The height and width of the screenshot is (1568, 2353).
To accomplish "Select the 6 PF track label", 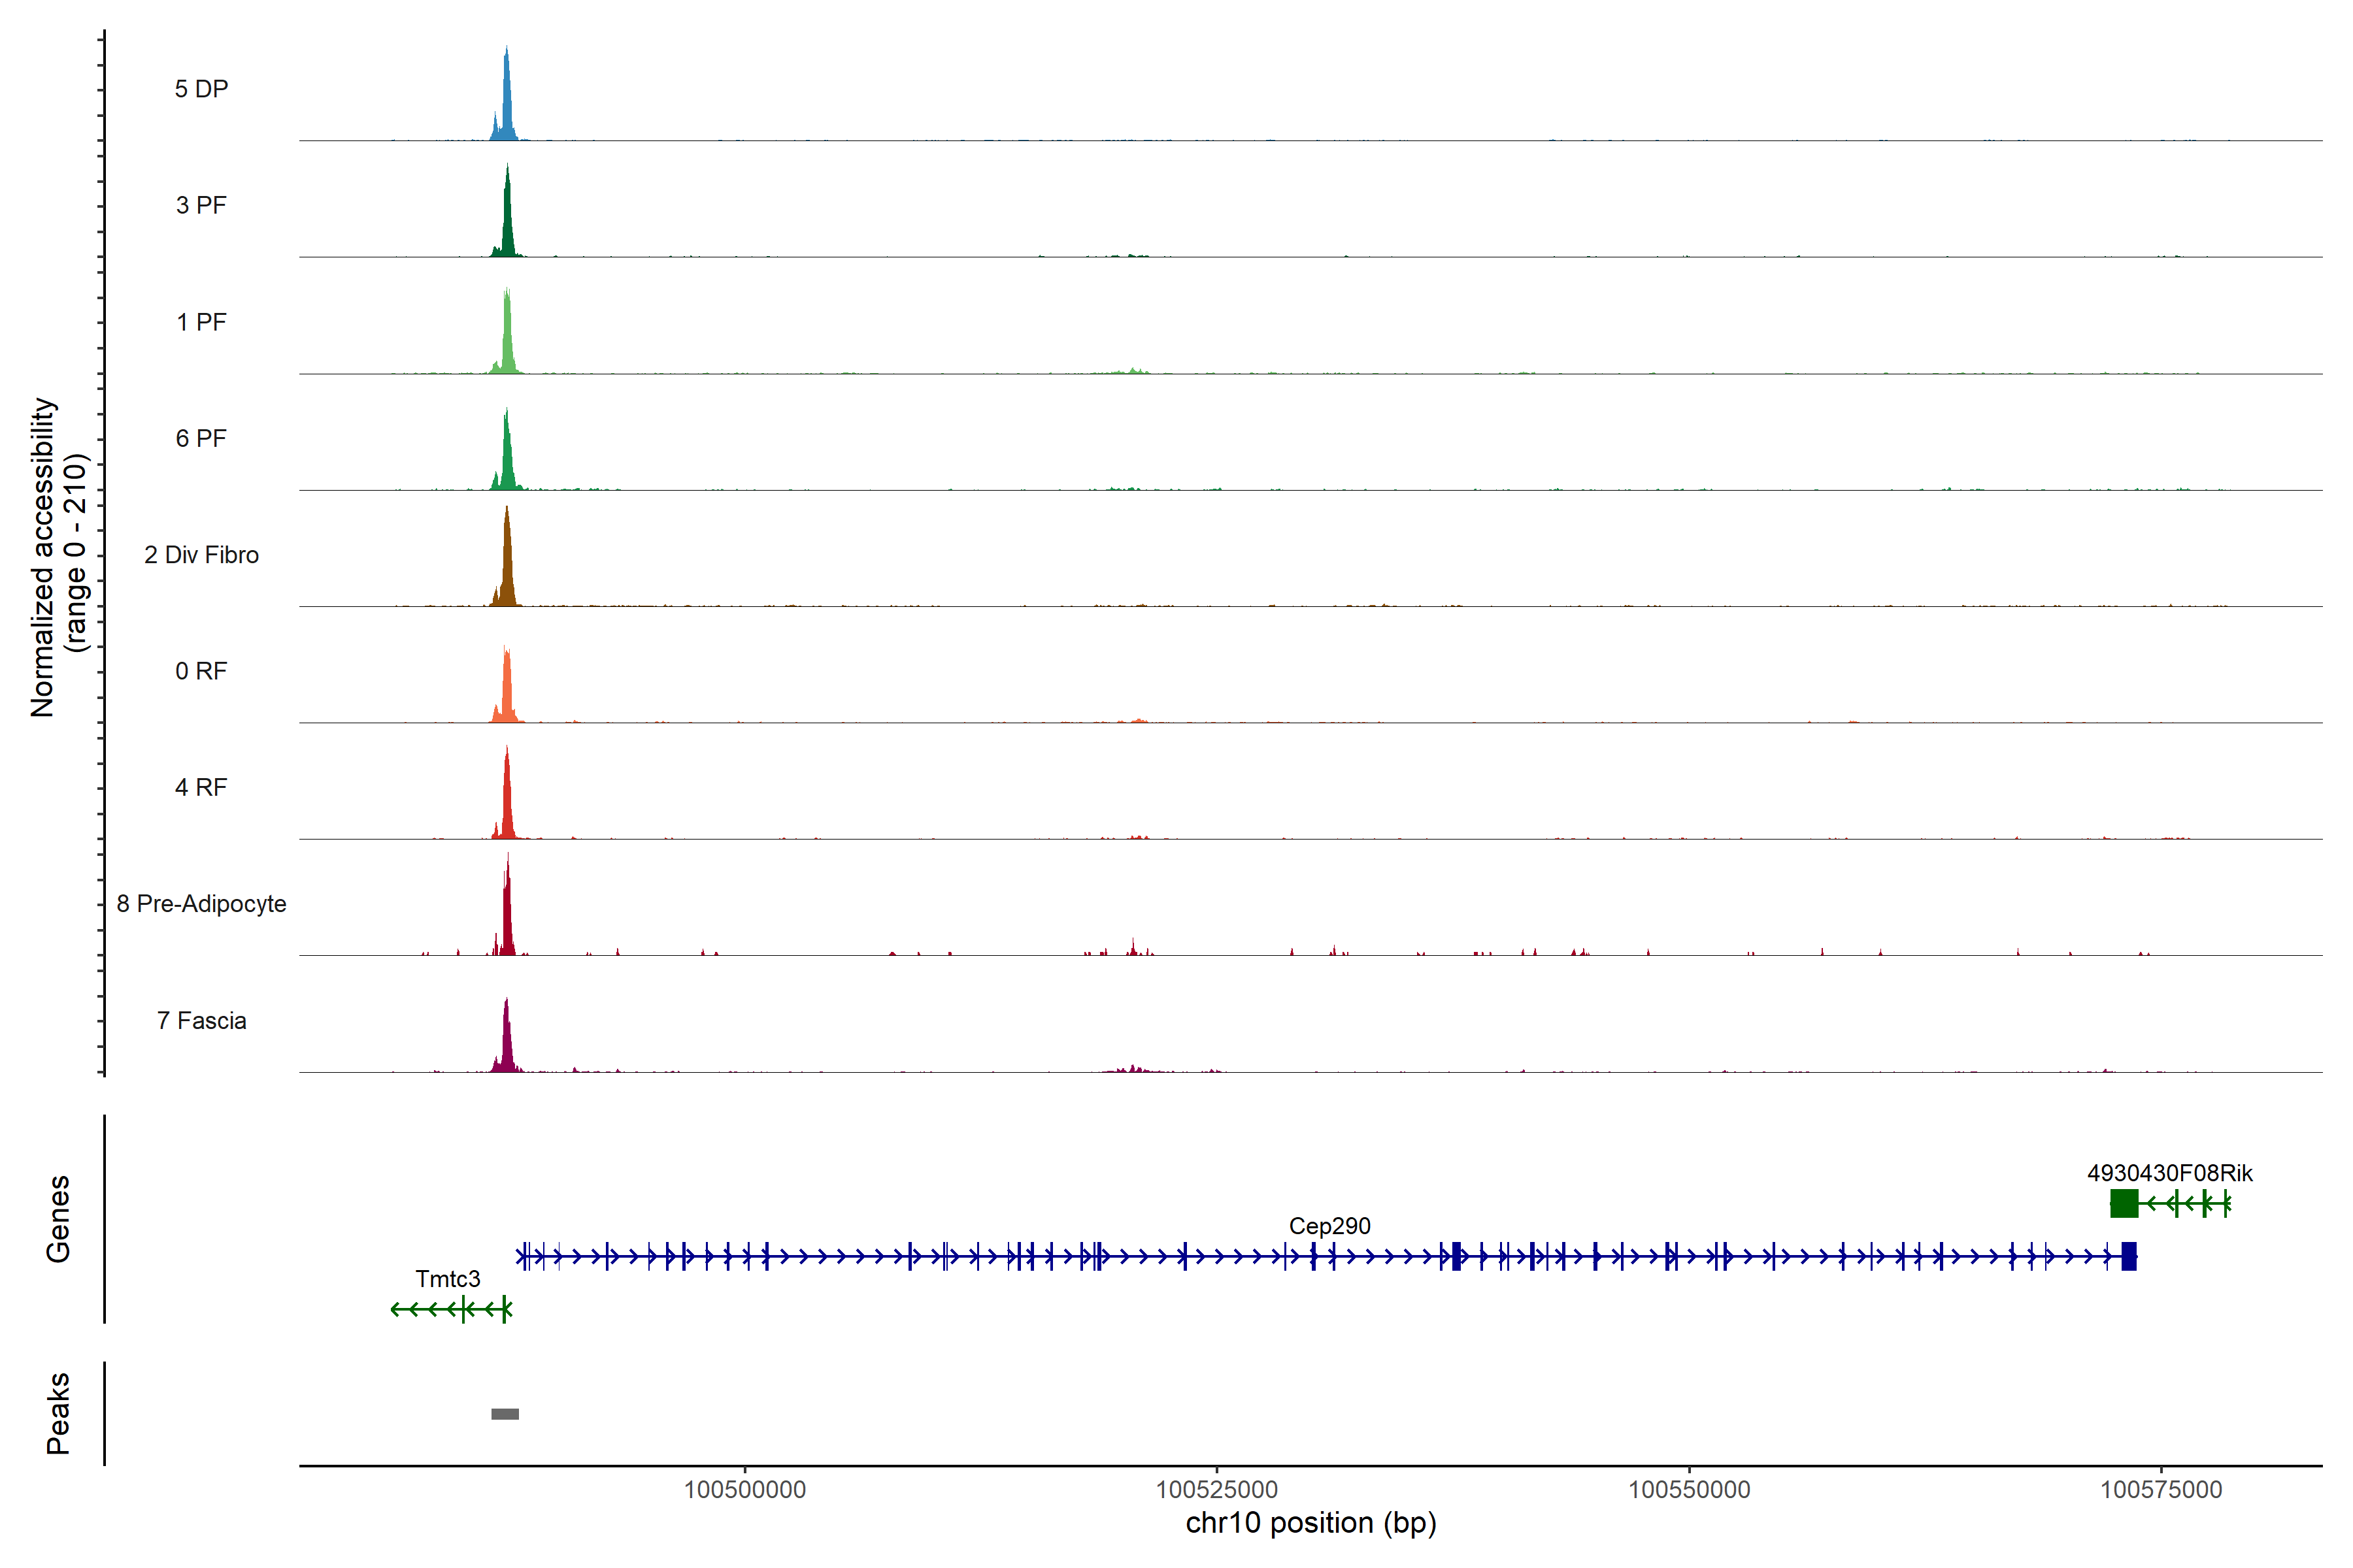I will click(x=201, y=438).
